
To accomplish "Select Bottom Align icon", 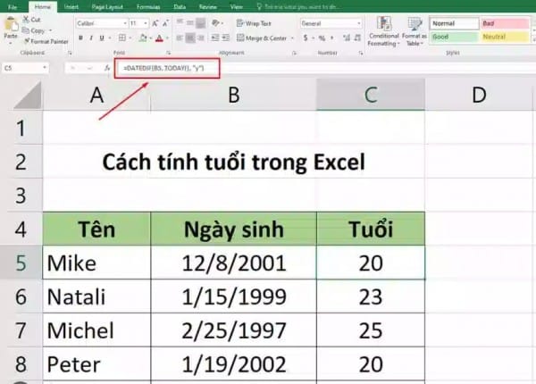I will tap(201, 23).
